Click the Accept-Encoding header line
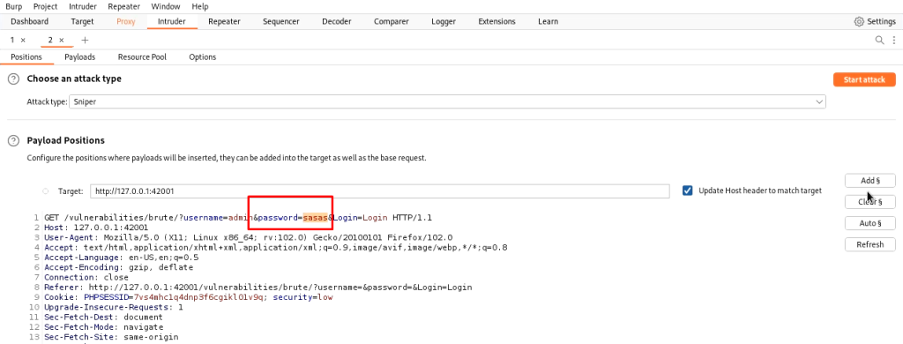 click(119, 267)
